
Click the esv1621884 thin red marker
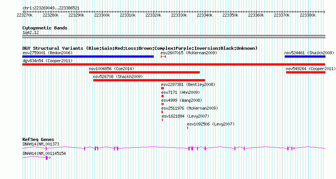tap(162, 120)
